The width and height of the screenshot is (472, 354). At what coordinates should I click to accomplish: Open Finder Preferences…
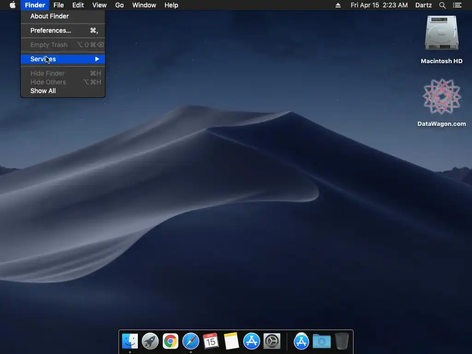tap(63, 30)
